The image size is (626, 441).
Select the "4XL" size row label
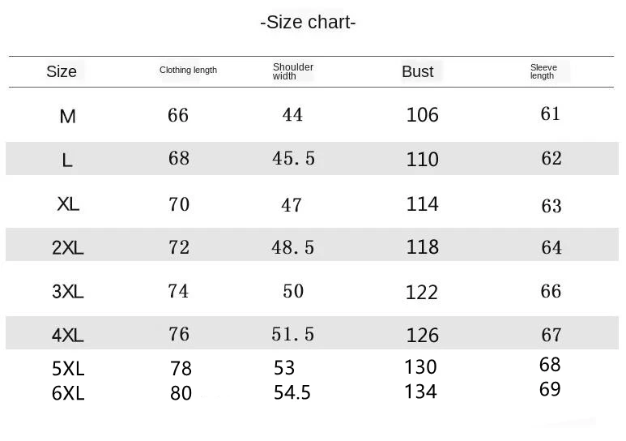(x=68, y=336)
